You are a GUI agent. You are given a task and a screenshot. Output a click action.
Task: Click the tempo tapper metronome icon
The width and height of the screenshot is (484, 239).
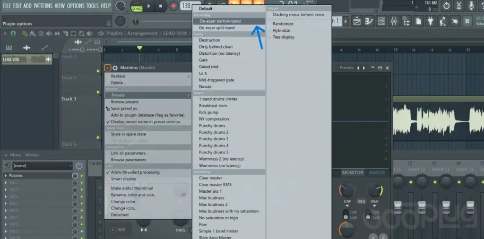tap(443, 21)
